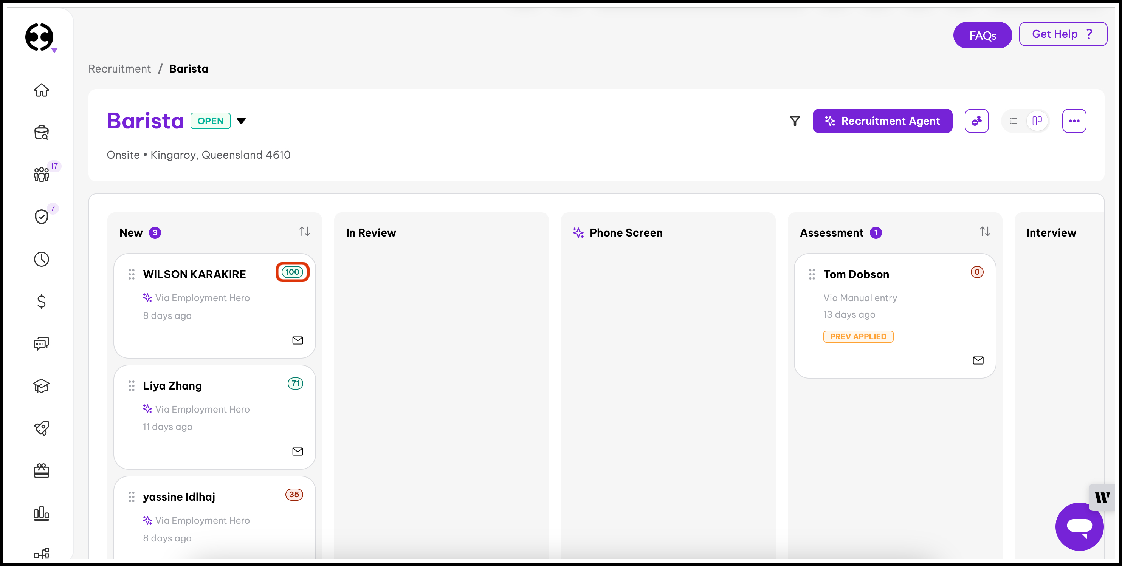Image resolution: width=1122 pixels, height=566 pixels.
Task: Open the rocket icon in sidebar
Action: coord(41,428)
